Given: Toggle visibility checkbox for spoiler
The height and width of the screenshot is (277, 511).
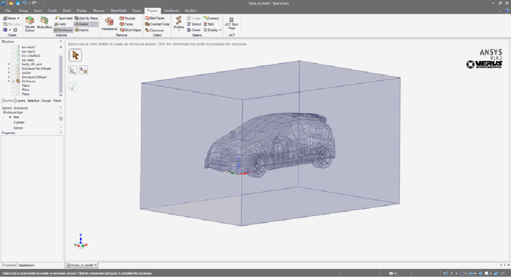Looking at the screenshot, I should pyautogui.click(x=14, y=73).
